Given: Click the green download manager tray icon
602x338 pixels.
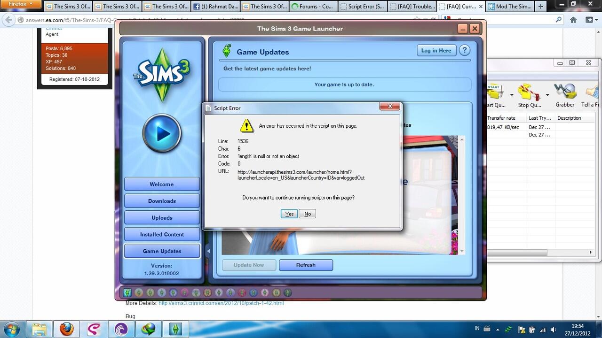Looking at the screenshot, I should pyautogui.click(x=509, y=329).
